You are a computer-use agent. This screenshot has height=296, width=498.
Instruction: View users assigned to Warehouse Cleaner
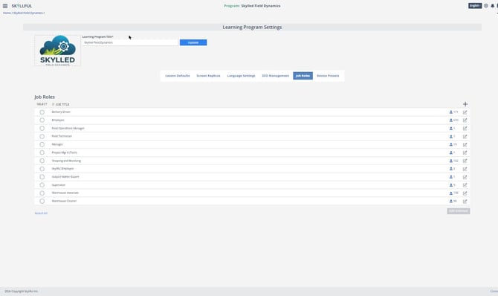pyautogui.click(x=453, y=202)
